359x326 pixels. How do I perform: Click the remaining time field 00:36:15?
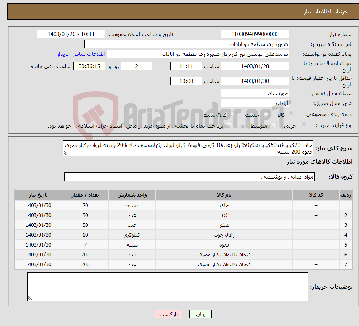89,66
